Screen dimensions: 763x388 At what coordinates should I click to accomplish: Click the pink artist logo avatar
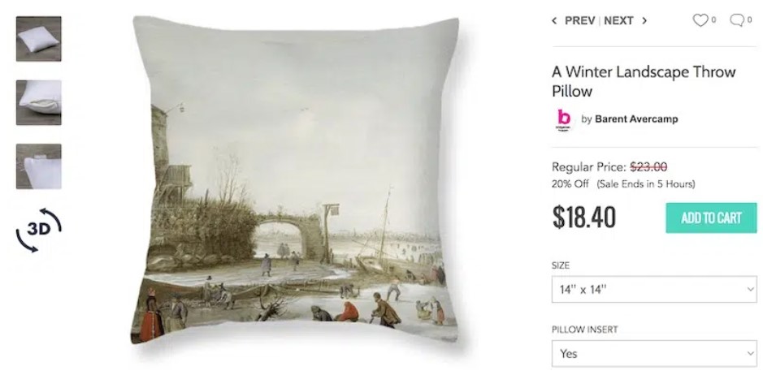563,119
